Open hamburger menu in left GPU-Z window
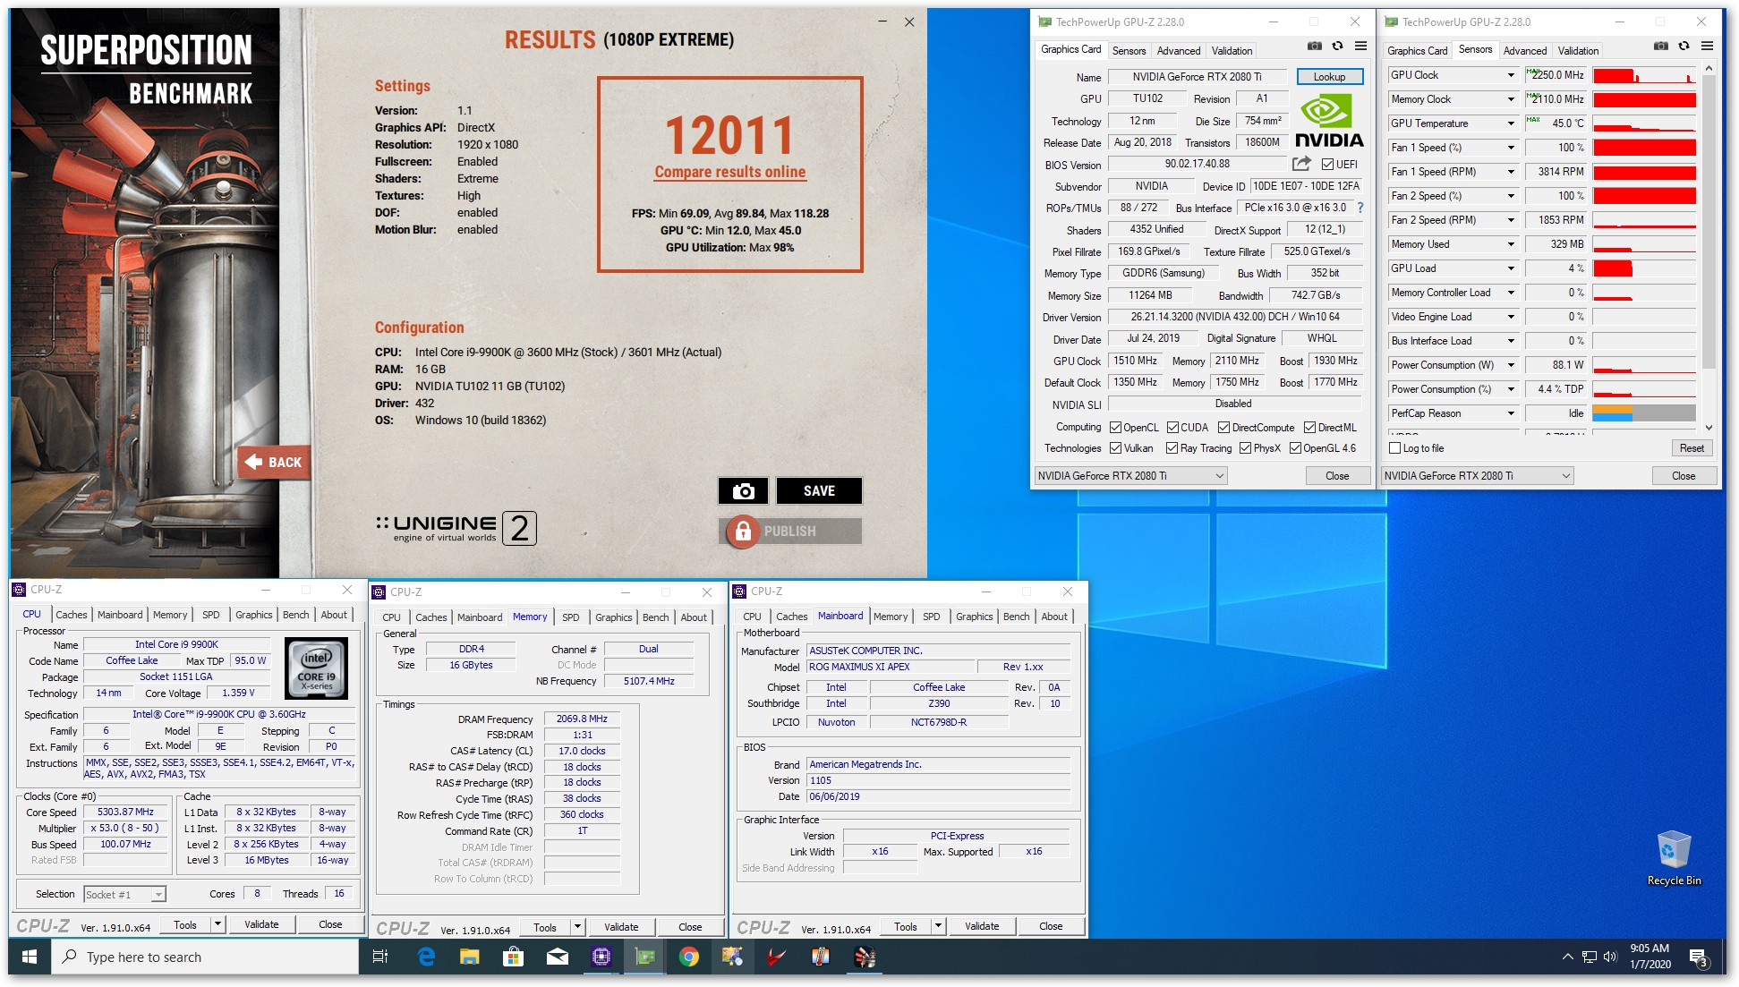The width and height of the screenshot is (1739, 987). tap(1360, 47)
